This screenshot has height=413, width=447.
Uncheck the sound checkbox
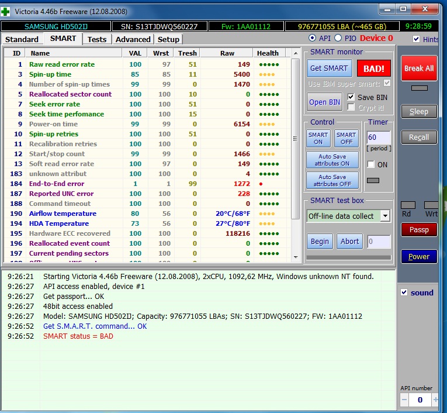coord(404,292)
